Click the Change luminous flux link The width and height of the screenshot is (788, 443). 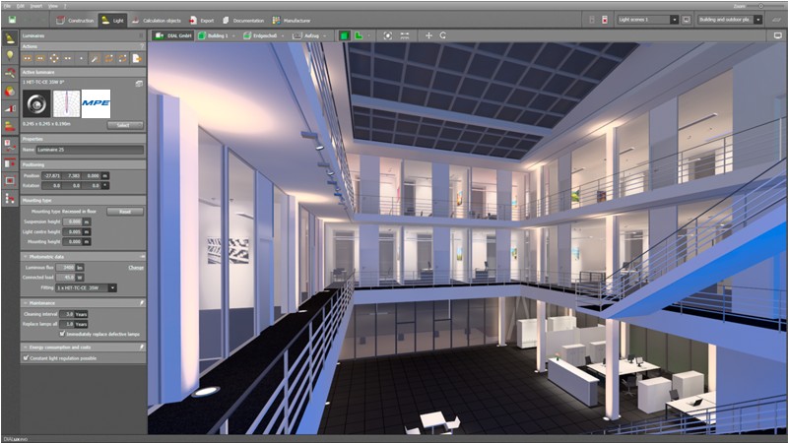click(136, 267)
